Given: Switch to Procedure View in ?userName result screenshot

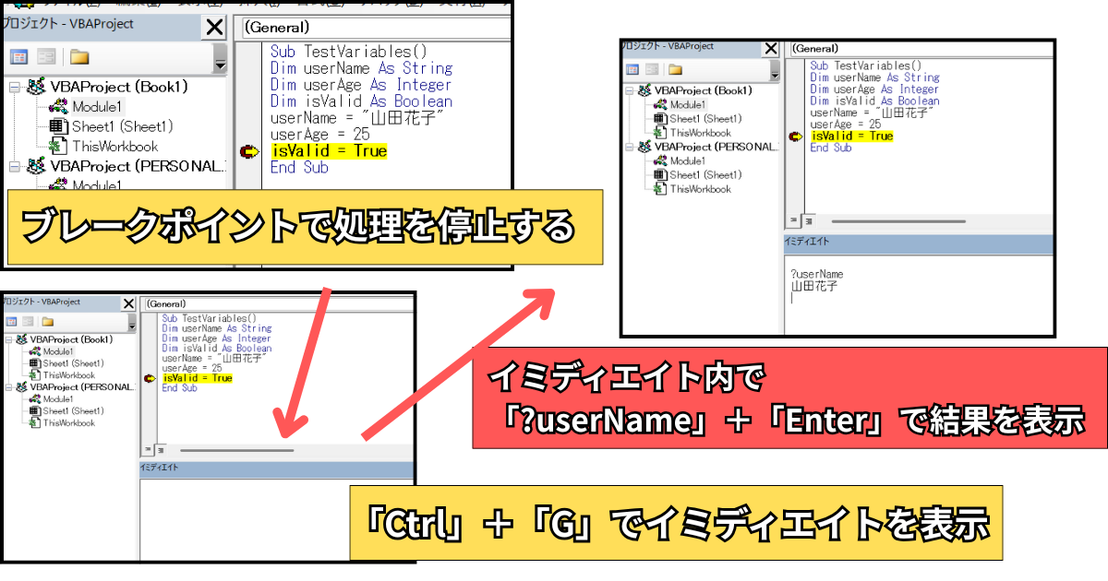Looking at the screenshot, I should (x=793, y=221).
